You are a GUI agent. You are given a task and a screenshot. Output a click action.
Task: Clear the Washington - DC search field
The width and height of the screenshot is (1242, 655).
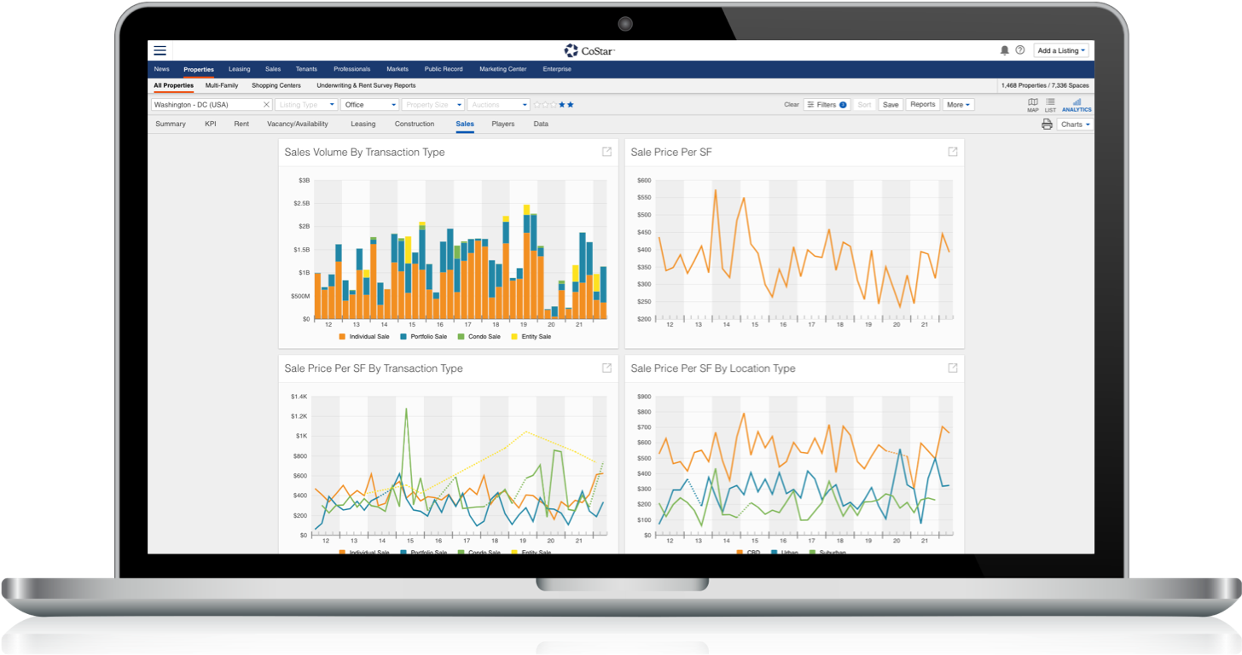click(266, 105)
